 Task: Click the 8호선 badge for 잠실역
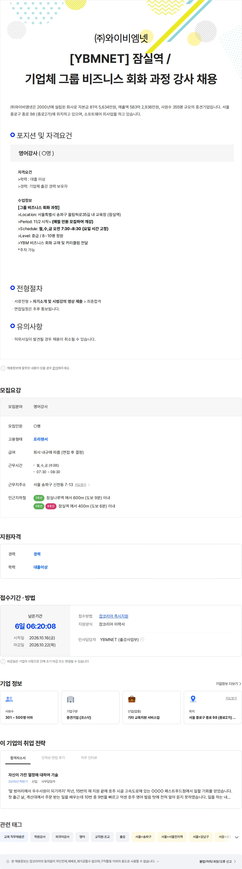click(51, 506)
